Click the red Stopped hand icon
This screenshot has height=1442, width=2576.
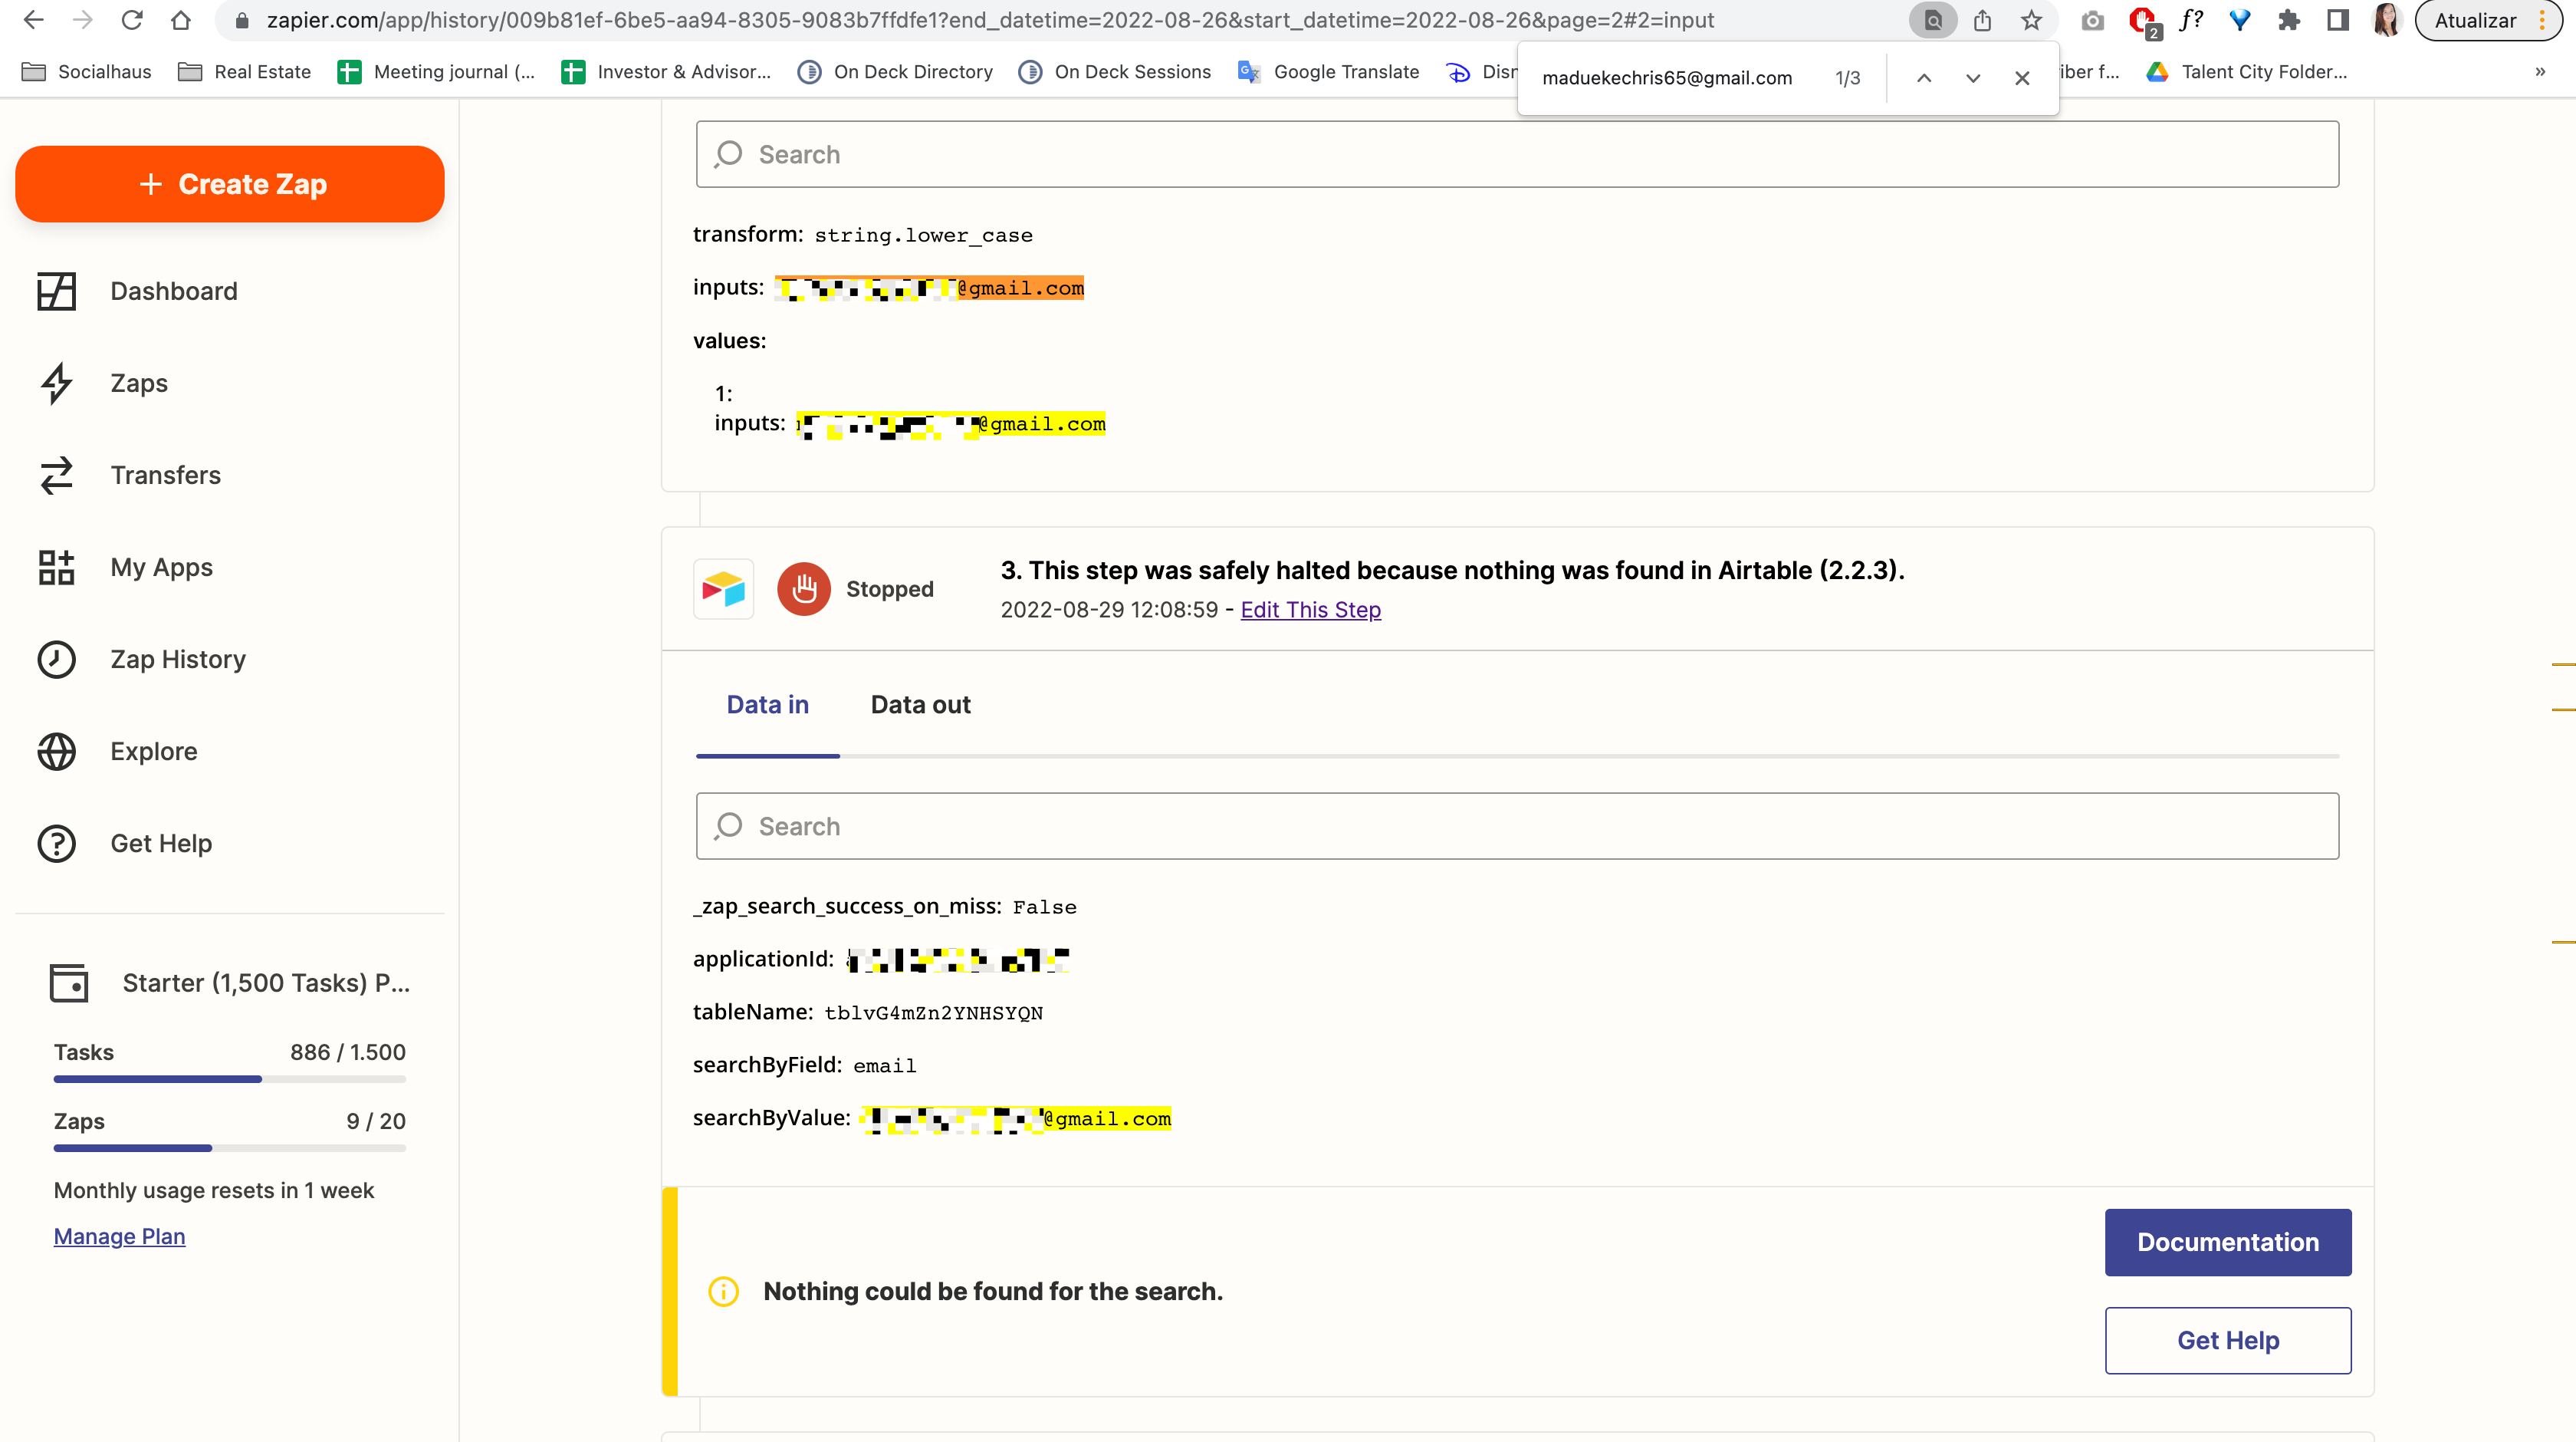pos(804,589)
